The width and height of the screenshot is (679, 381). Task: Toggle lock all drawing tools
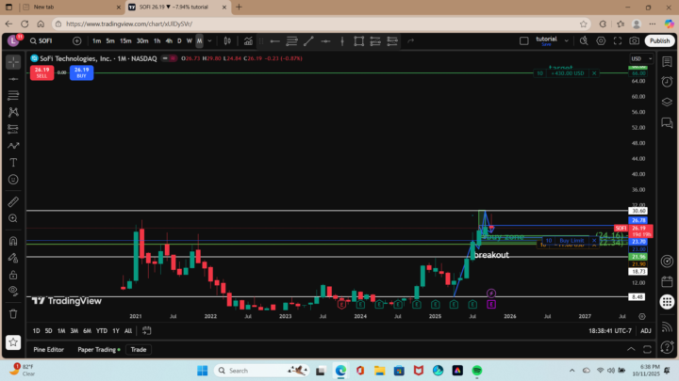(x=13, y=273)
